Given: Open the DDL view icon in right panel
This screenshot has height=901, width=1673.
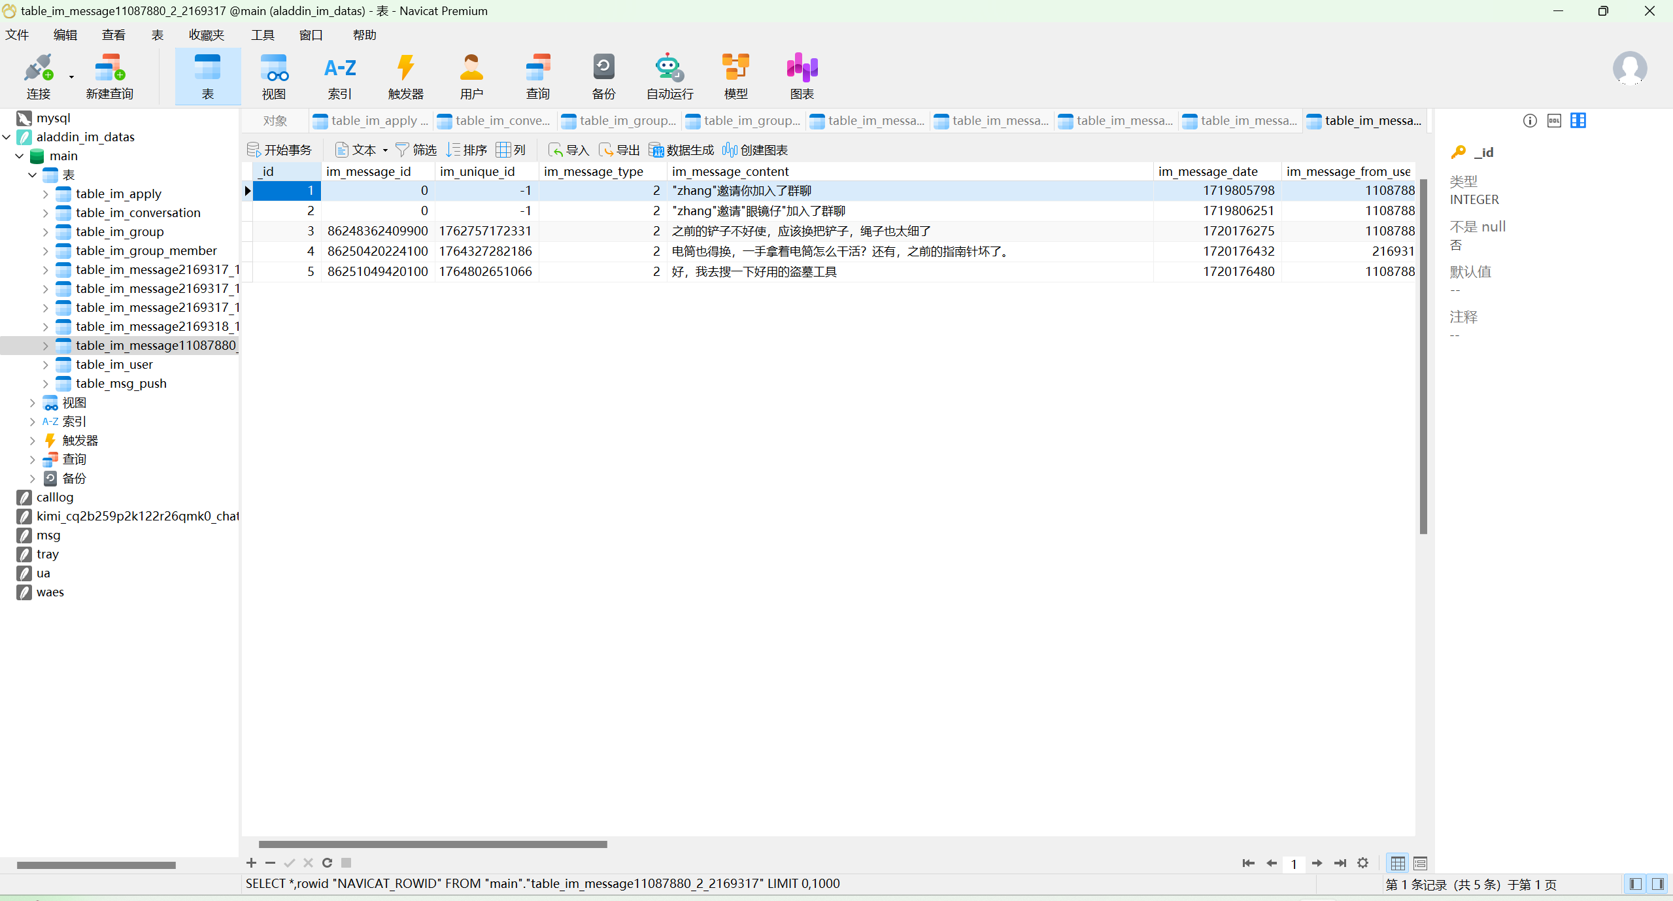Looking at the screenshot, I should click(1554, 120).
